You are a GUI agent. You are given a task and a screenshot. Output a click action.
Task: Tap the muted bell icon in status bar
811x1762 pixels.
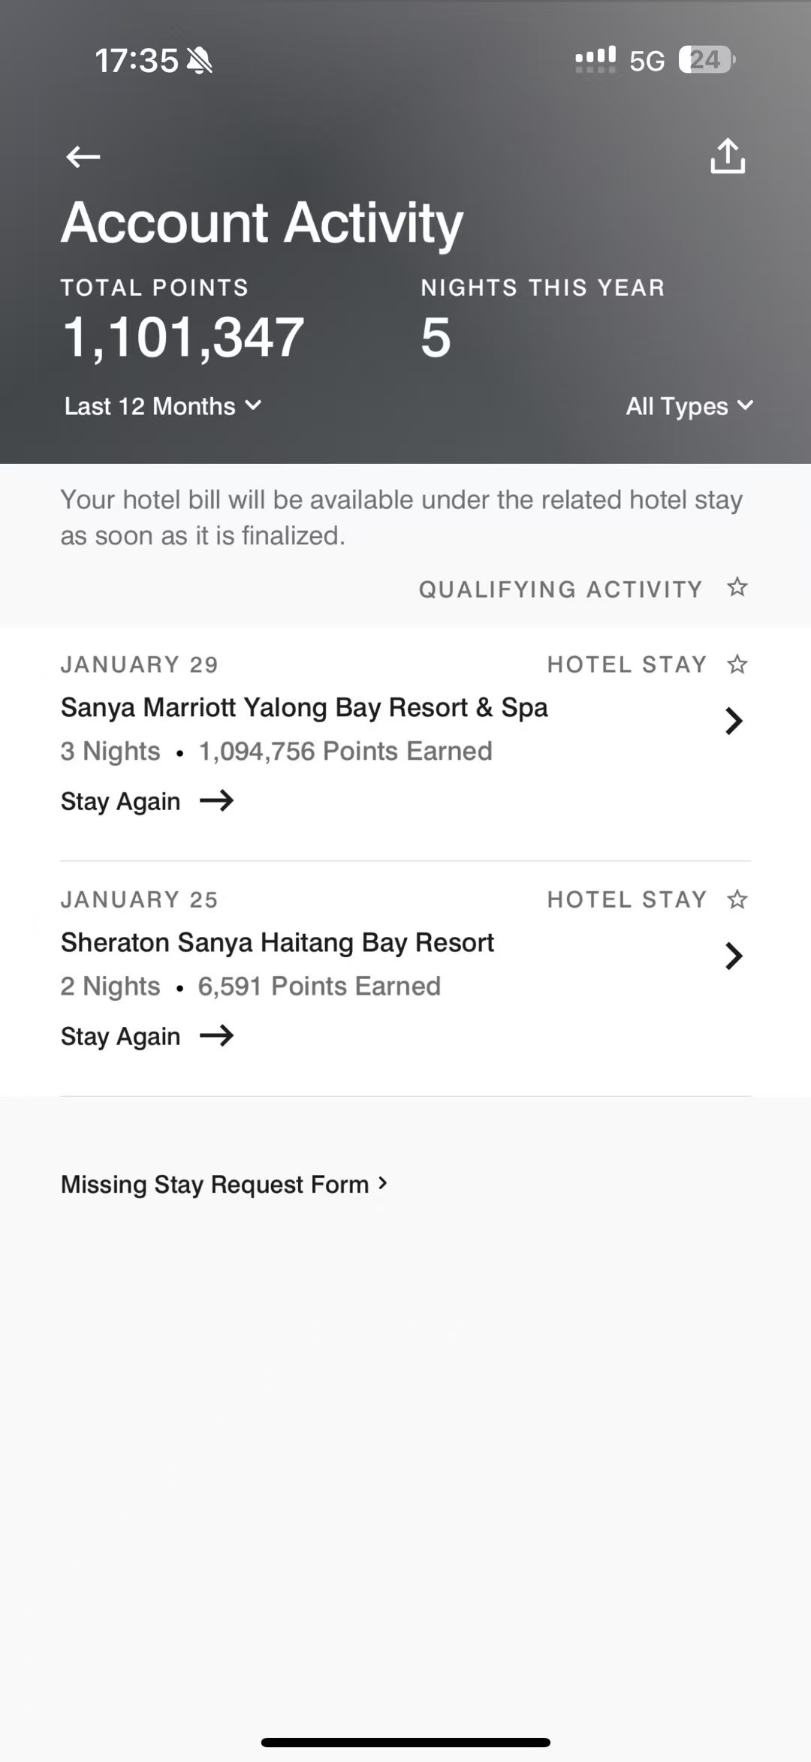200,60
